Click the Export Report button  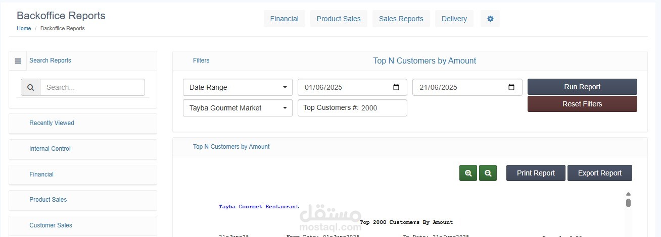click(x=600, y=173)
